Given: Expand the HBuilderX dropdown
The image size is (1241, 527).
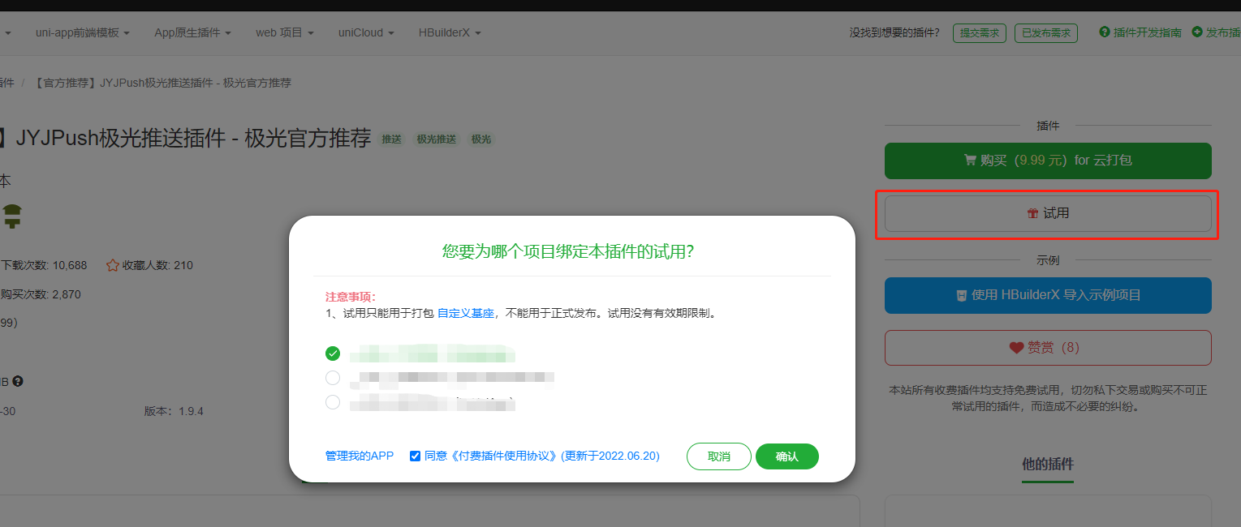Looking at the screenshot, I should click(450, 32).
